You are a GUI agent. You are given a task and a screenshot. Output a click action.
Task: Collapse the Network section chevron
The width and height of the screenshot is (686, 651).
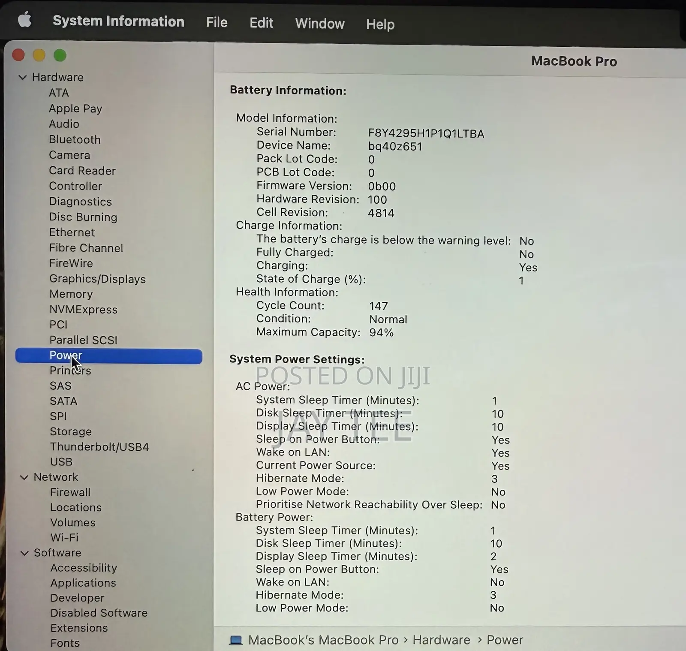tap(24, 477)
